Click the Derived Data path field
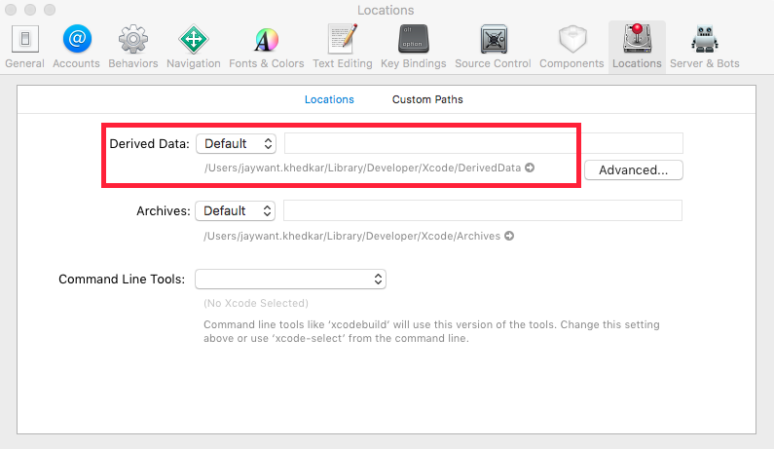 tap(484, 143)
